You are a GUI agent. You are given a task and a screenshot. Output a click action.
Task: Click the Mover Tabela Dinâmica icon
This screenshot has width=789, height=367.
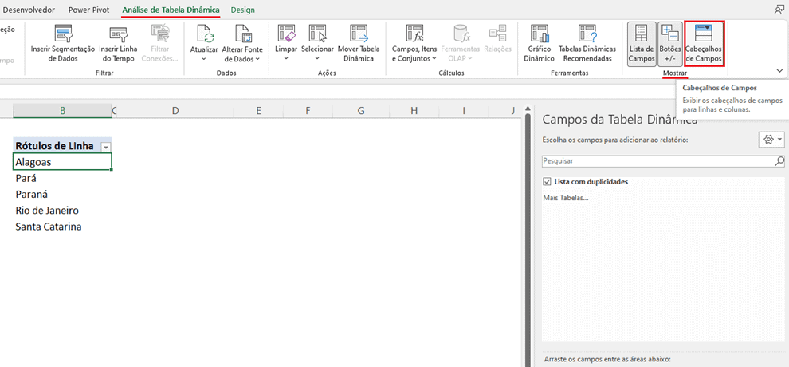[358, 34]
